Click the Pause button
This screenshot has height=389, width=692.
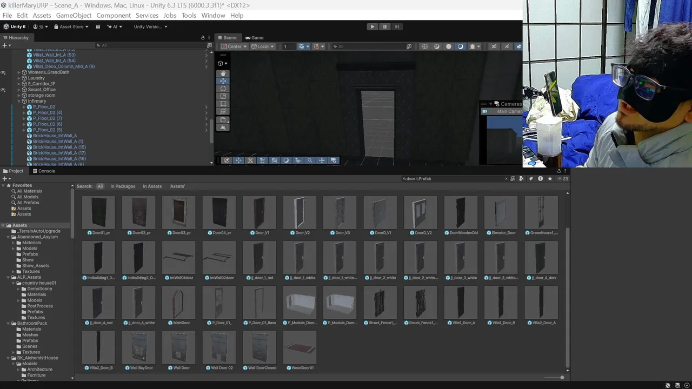coord(384,26)
